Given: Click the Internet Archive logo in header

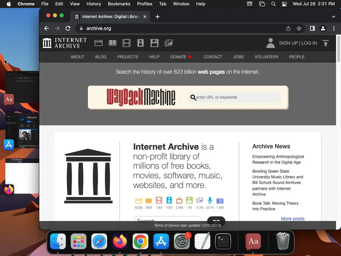Looking at the screenshot, I should pos(65,43).
